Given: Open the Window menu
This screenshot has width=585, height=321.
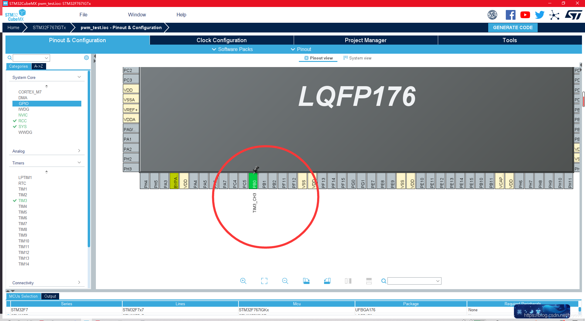Looking at the screenshot, I should [137, 15].
